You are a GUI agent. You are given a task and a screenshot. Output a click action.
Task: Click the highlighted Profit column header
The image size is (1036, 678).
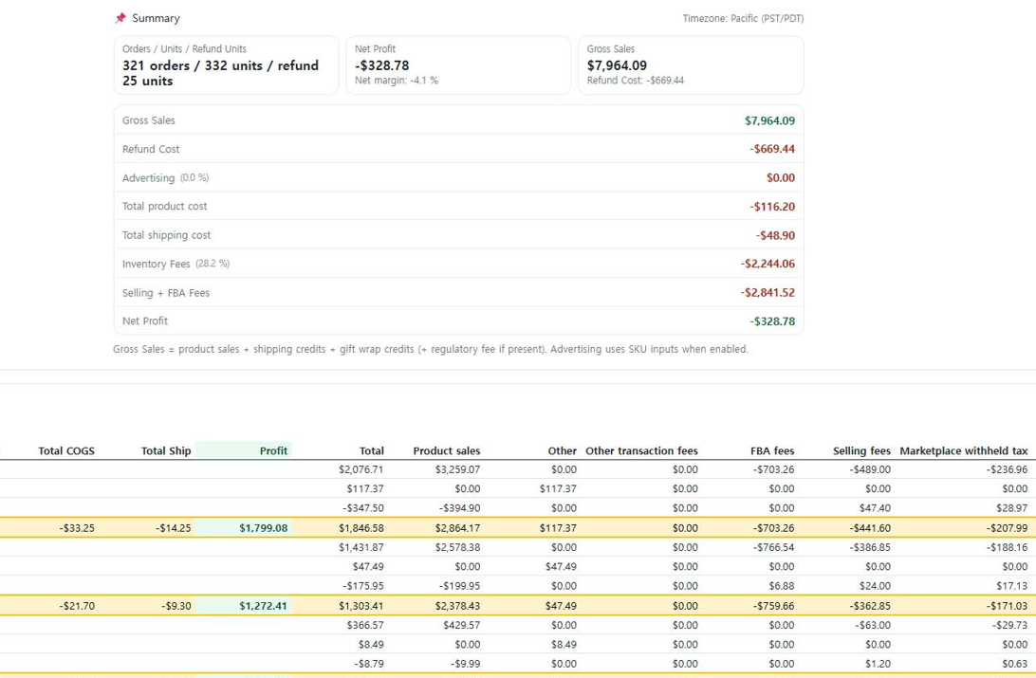273,450
